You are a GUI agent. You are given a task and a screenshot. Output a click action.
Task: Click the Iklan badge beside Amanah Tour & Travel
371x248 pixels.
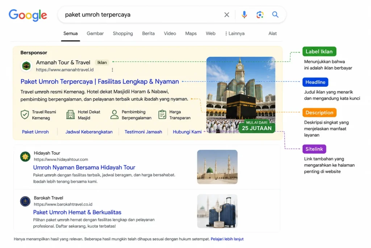pyautogui.click(x=102, y=62)
